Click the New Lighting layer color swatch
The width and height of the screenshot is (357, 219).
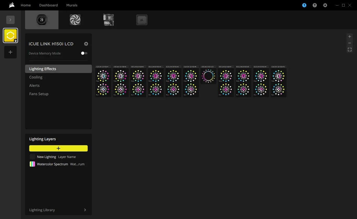coord(32,157)
